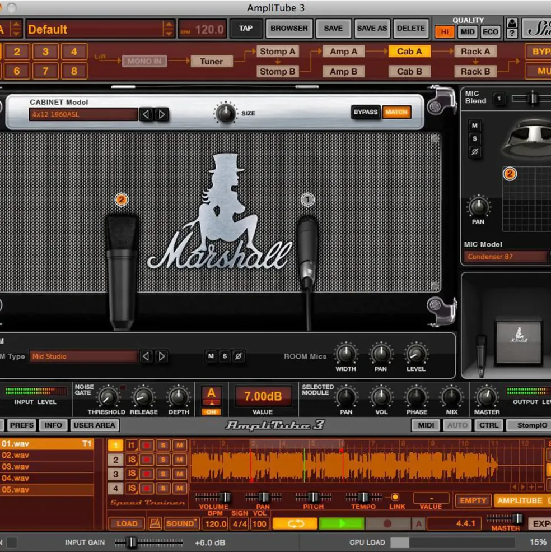Open the SOUND dropdown in speed trainer

tap(181, 523)
